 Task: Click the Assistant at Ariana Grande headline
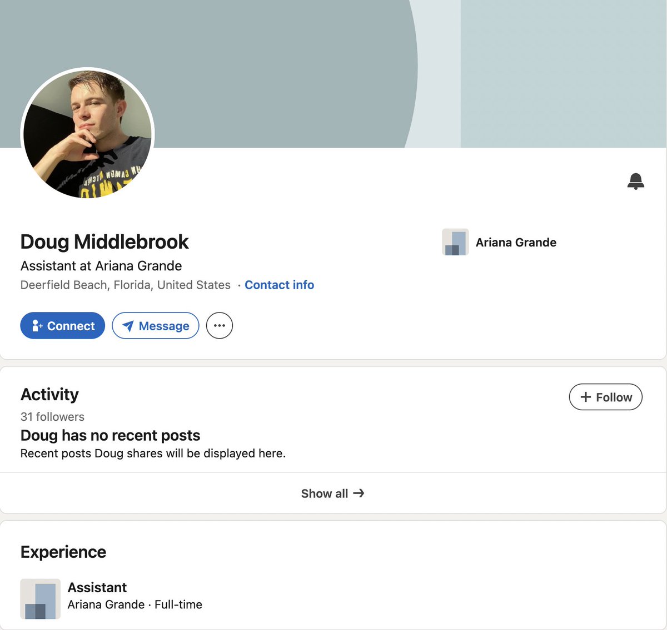click(101, 266)
